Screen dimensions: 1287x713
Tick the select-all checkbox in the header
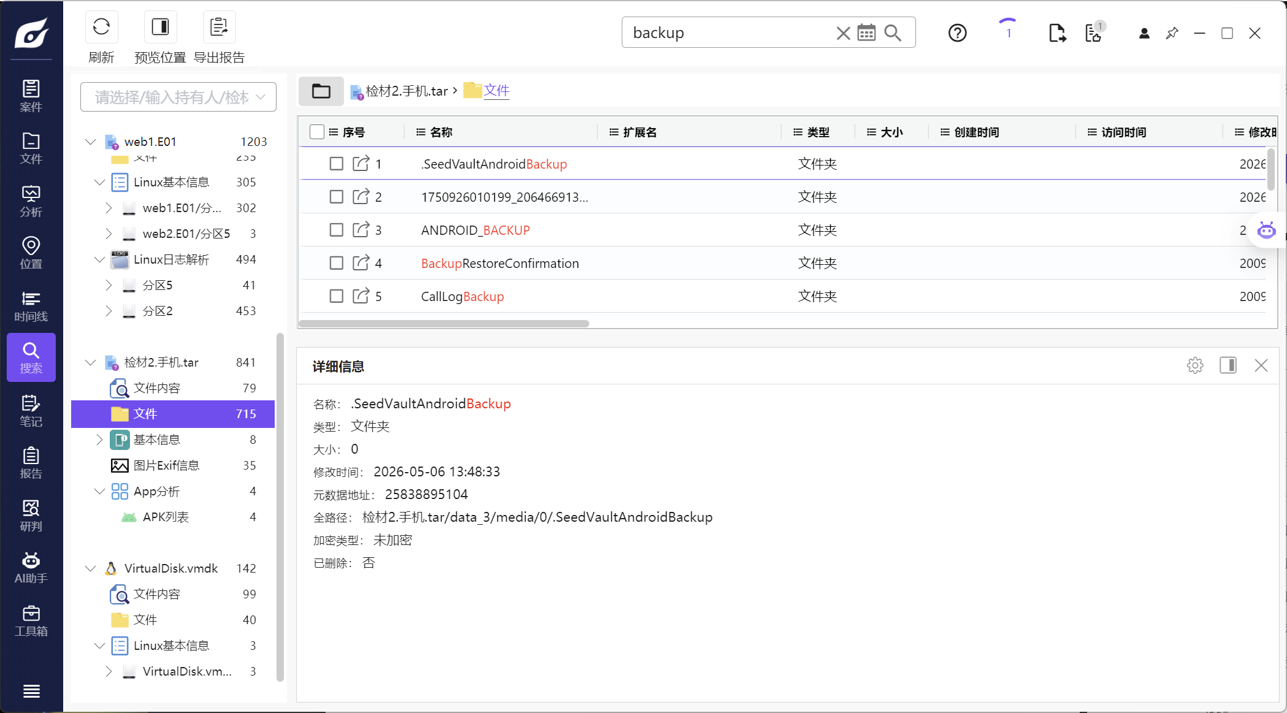(x=317, y=132)
